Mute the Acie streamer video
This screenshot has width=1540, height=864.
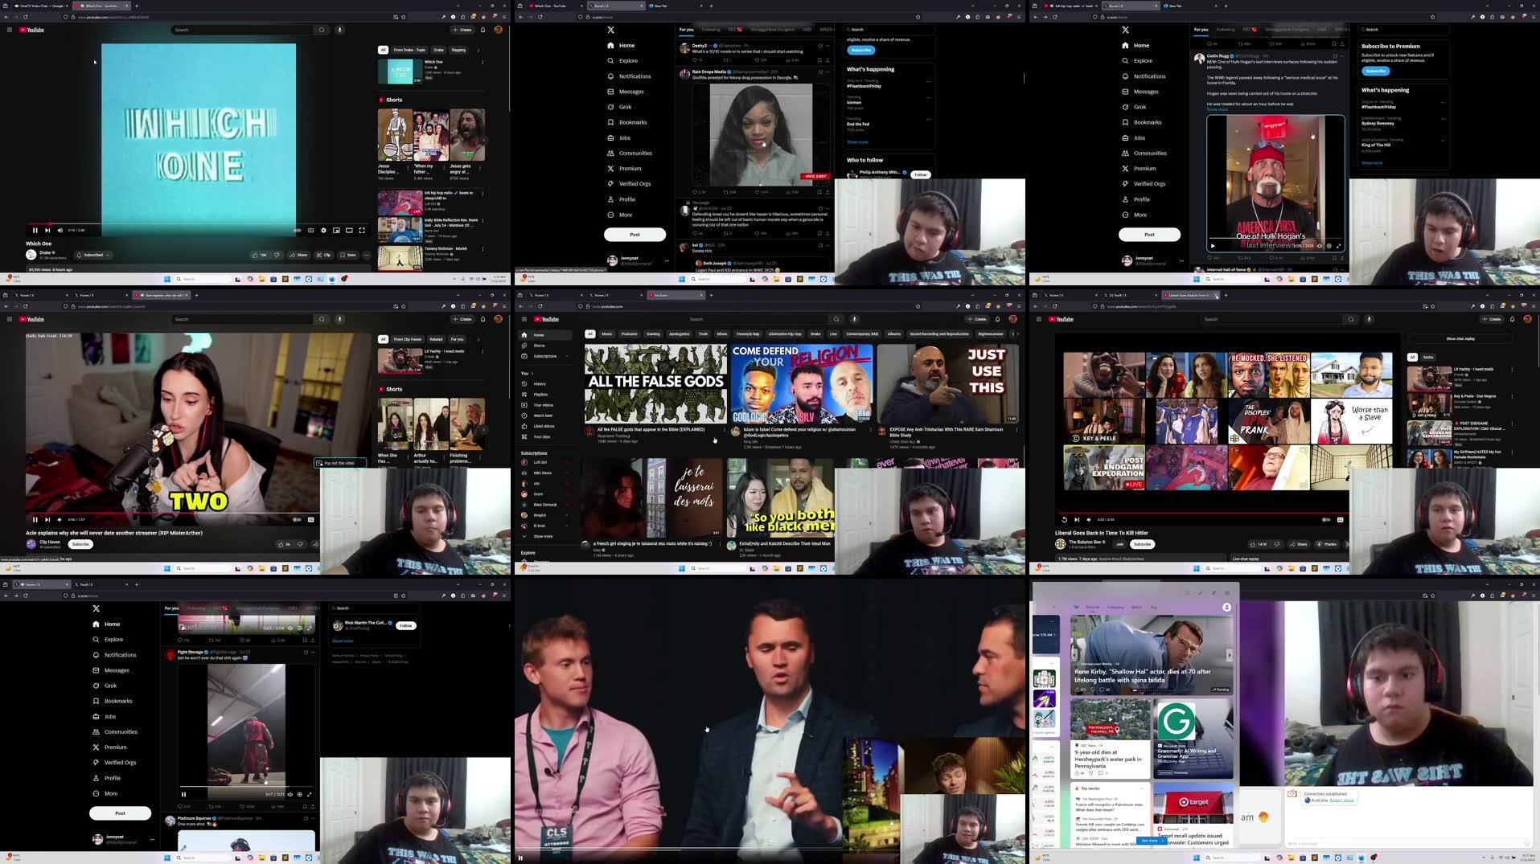pyautogui.click(x=60, y=519)
